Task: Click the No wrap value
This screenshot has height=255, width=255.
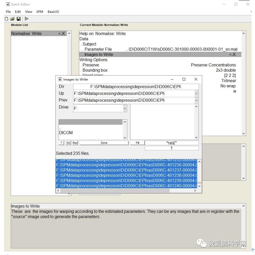Action: [x=228, y=86]
